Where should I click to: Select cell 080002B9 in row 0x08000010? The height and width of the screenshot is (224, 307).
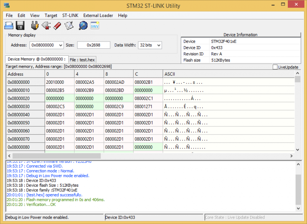tap(89, 90)
